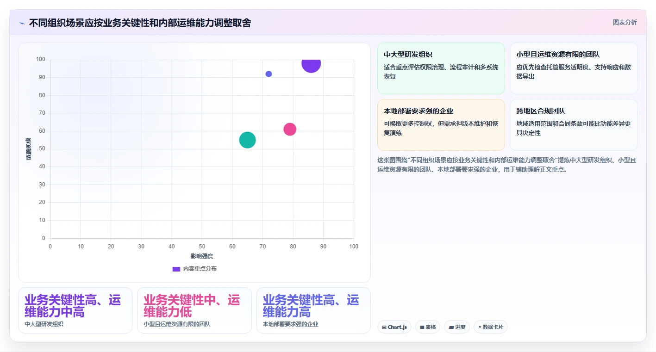Click the icon inside the 表格 tag
The height and width of the screenshot is (352, 656).
pyautogui.click(x=422, y=327)
